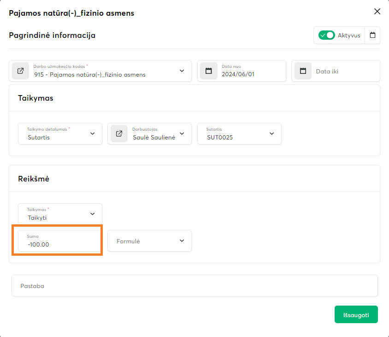
Task: Click the Reikšmė section heading
Action: click(x=34, y=179)
